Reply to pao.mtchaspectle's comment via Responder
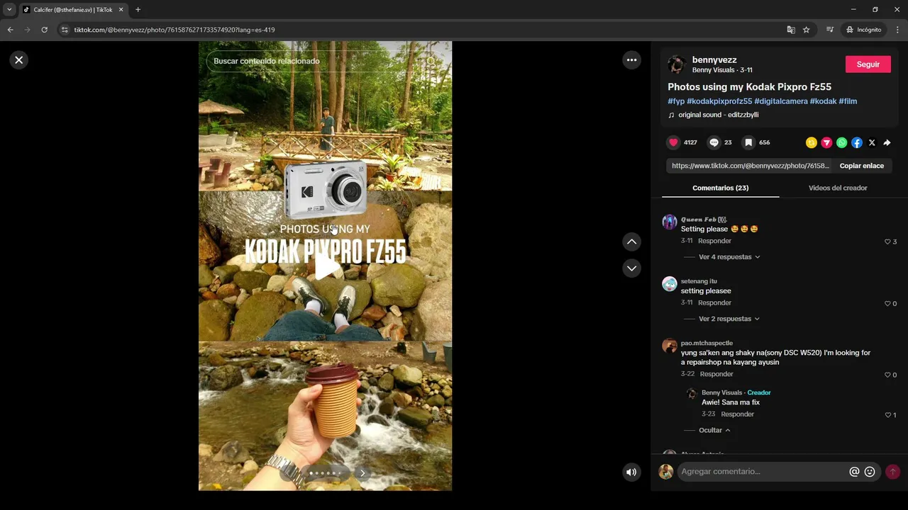The height and width of the screenshot is (510, 908). pos(716,374)
